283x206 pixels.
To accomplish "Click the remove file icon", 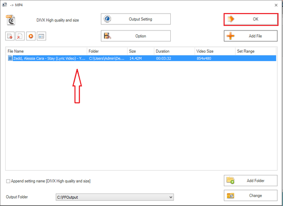I will pyautogui.click(x=10, y=36).
